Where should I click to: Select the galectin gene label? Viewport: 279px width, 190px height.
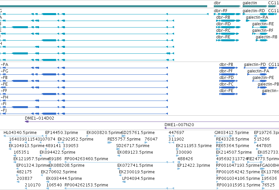pyautogui.click(x=249, y=3)
